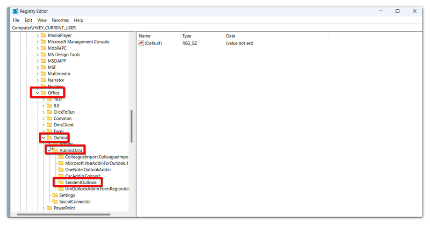
Task: Select the MSDAIPP folder icon
Action: pyautogui.click(x=43, y=61)
